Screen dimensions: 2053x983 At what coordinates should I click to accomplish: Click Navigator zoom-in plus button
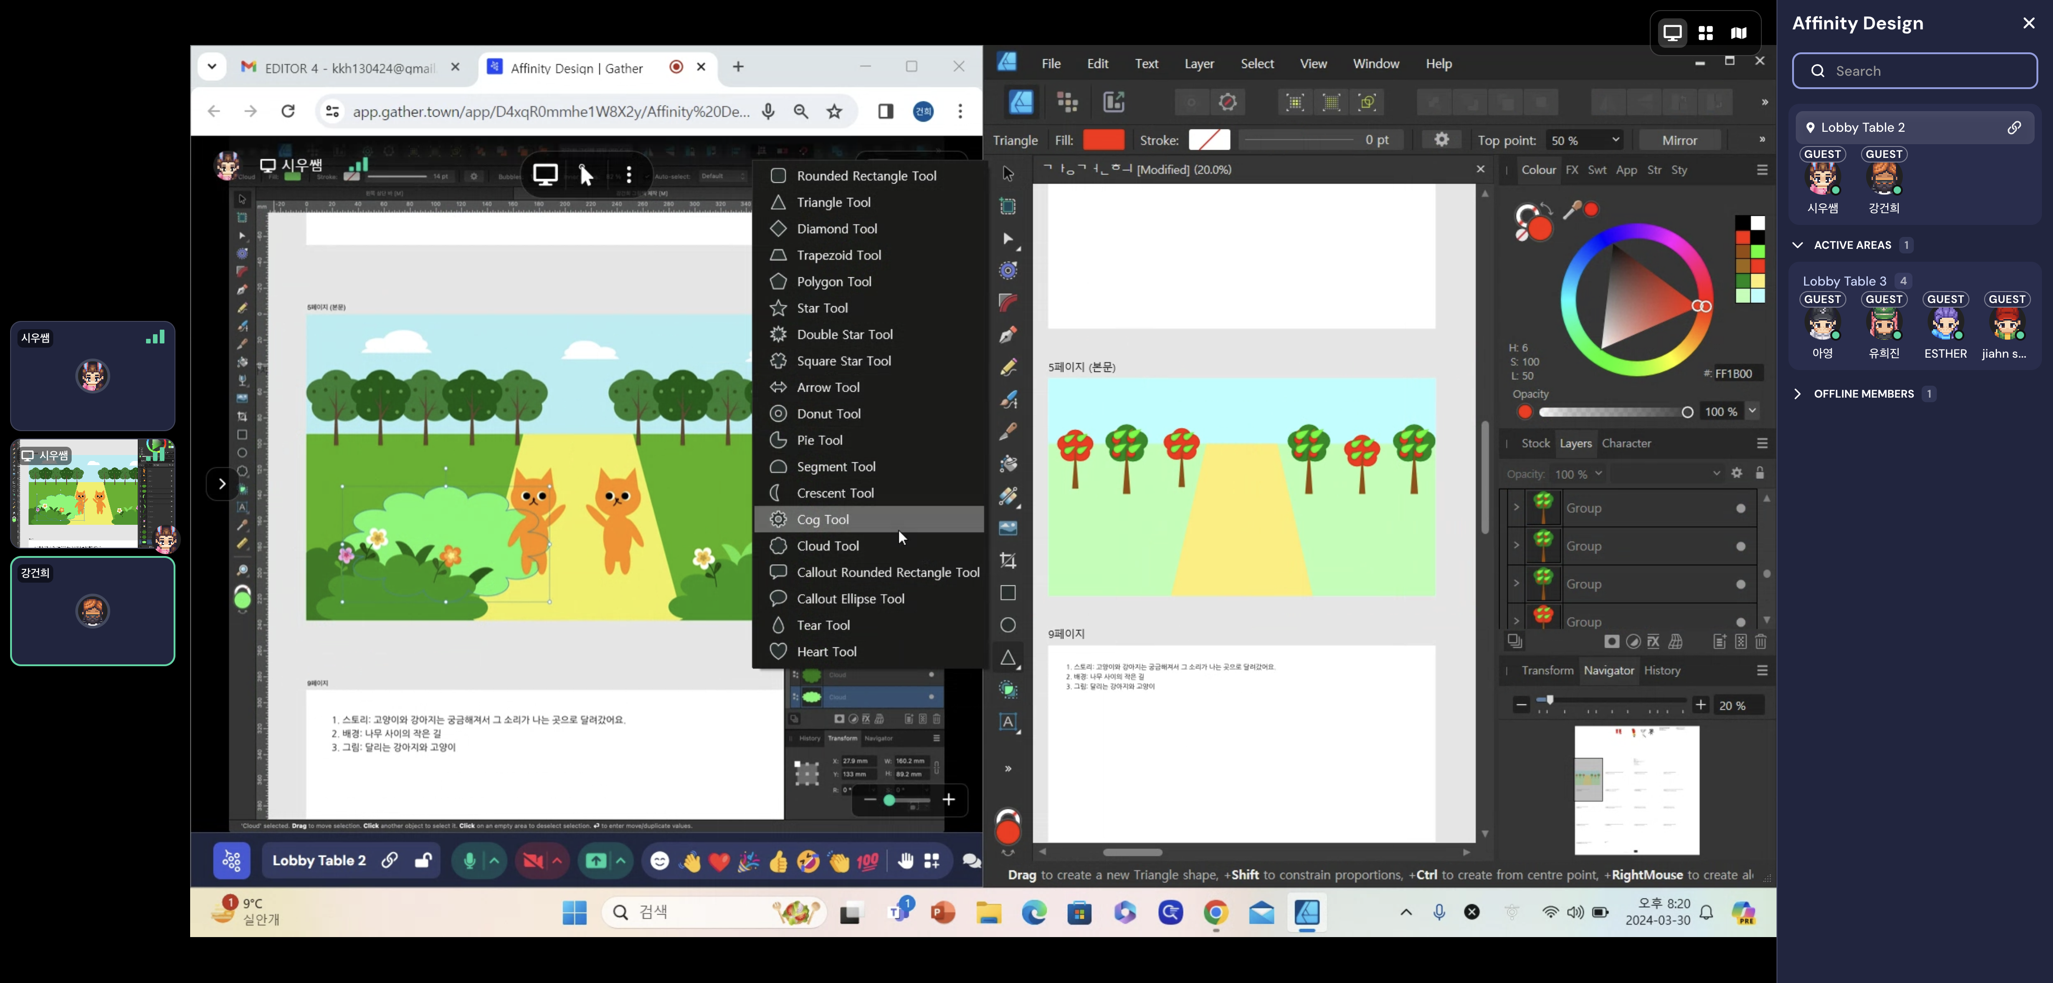pos(1700,705)
